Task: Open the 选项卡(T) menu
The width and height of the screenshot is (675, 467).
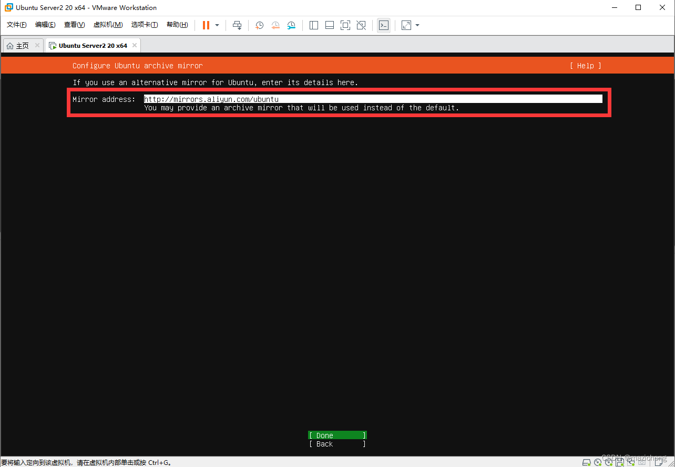Action: 145,25
